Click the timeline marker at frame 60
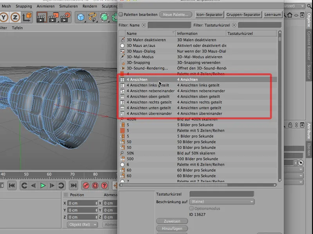This screenshot has width=313, height=234. click(x=49, y=174)
